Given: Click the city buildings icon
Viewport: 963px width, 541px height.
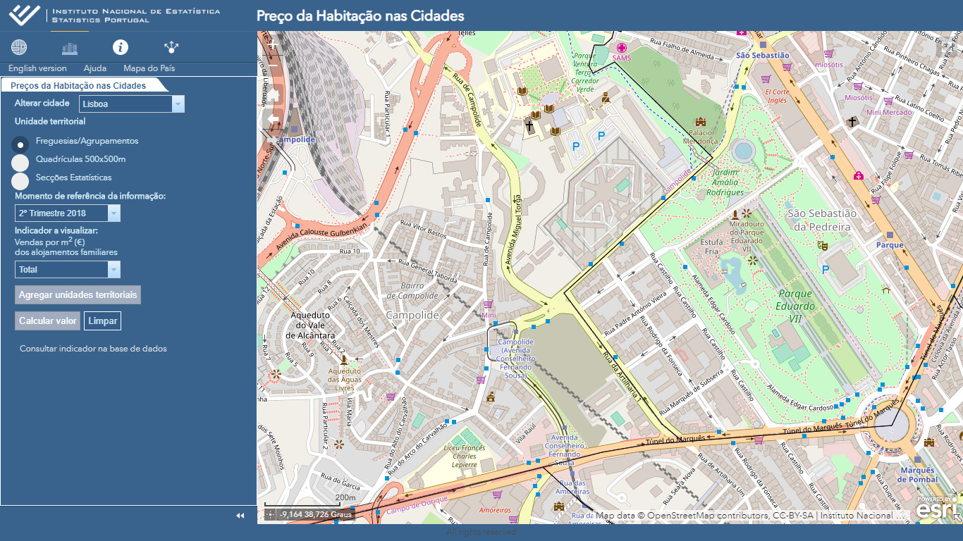Looking at the screenshot, I should (70, 48).
